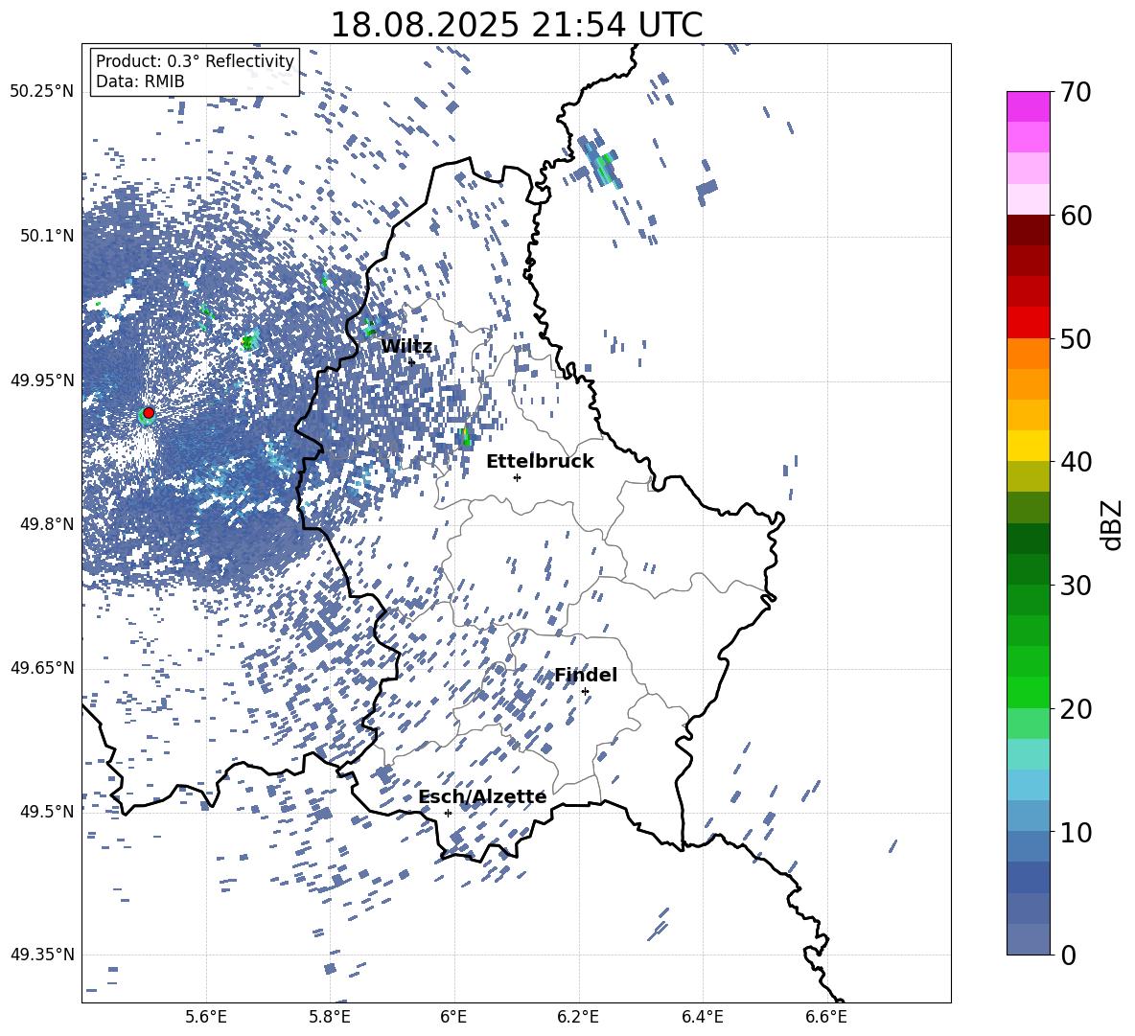The image size is (1135, 1036).
Task: Click the cross marker below Findel label
Action: point(585,692)
